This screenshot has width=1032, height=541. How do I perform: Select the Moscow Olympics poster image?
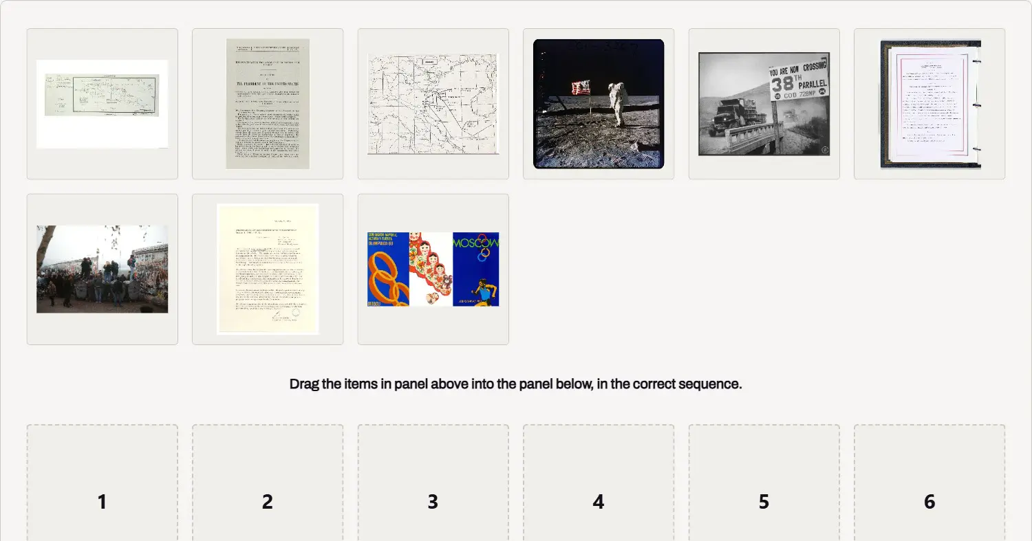[433, 269]
